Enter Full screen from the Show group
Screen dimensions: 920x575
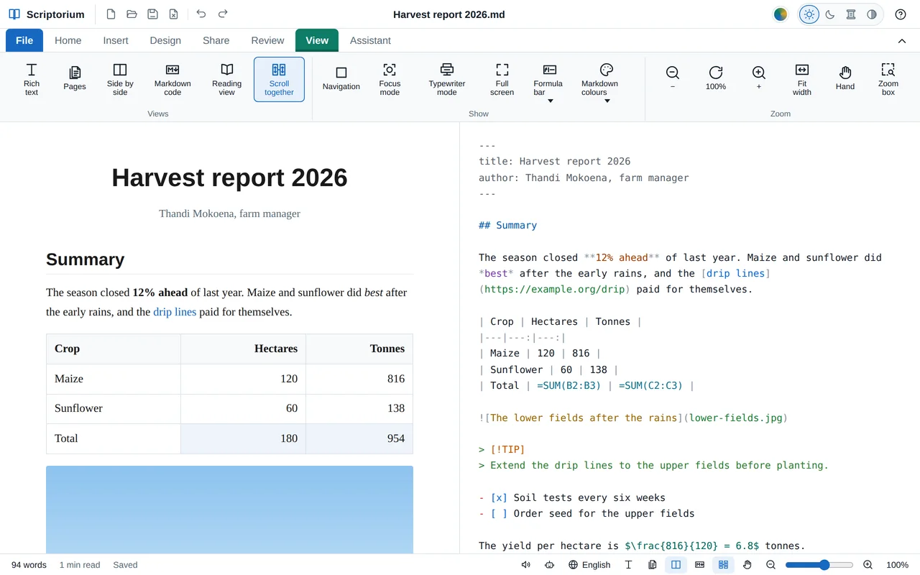pyautogui.click(x=502, y=79)
